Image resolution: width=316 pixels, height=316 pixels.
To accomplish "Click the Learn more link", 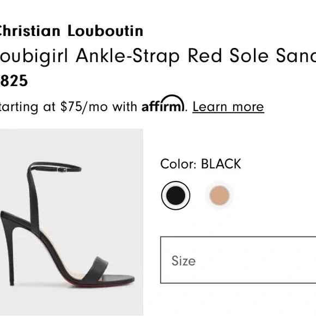I will pyautogui.click(x=228, y=107).
